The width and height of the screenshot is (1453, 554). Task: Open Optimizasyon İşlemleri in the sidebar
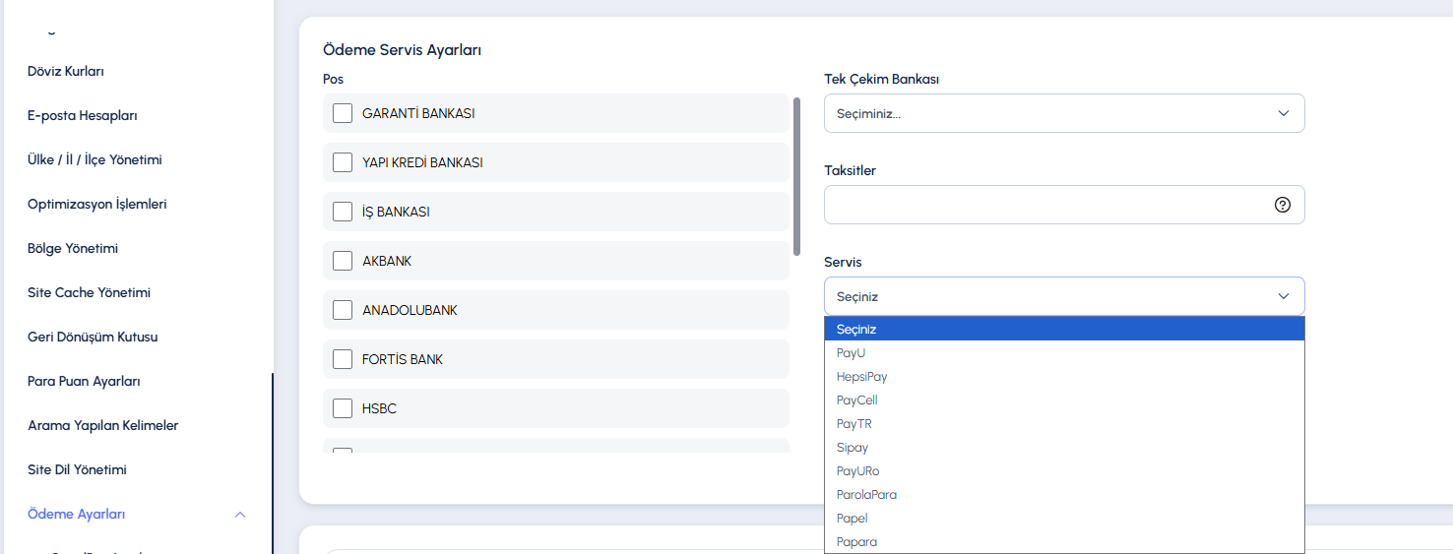click(97, 204)
